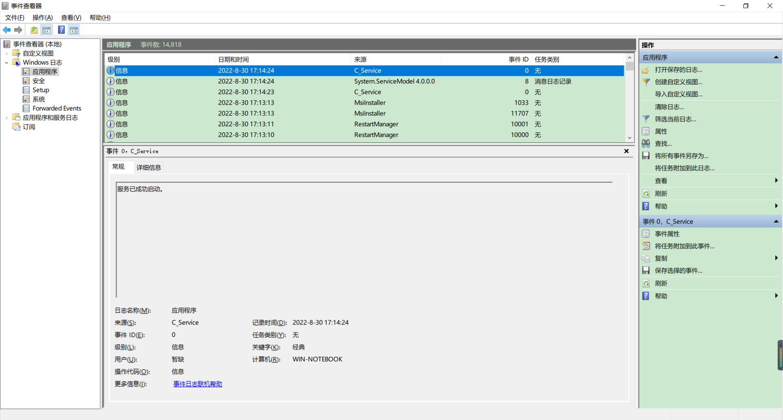Click the filter current log funnel icon
The width and height of the screenshot is (783, 420).
pos(646,119)
